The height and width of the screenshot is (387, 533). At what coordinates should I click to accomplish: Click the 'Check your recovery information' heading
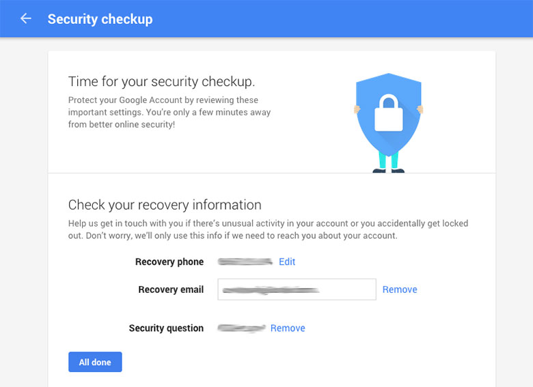point(165,205)
